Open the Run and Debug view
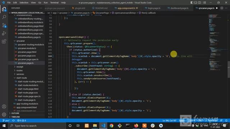 tap(4, 33)
